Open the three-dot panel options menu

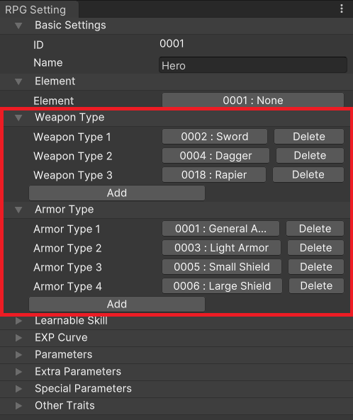click(x=342, y=8)
